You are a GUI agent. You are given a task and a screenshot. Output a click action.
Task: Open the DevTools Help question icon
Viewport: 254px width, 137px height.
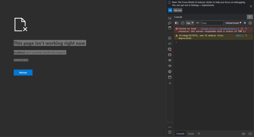170,132
